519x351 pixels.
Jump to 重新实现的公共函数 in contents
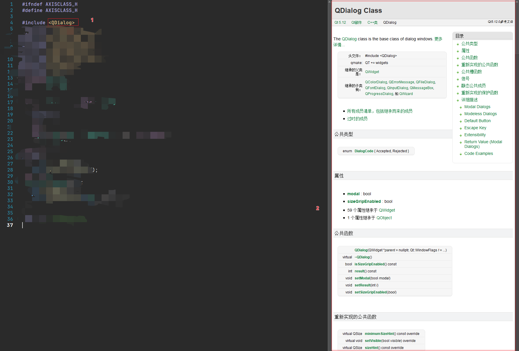click(x=480, y=65)
